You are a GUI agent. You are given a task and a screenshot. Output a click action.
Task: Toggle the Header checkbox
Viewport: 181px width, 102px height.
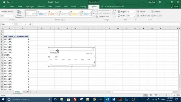click(x=138, y=12)
